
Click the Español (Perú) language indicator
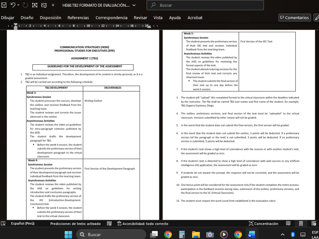(23, 224)
